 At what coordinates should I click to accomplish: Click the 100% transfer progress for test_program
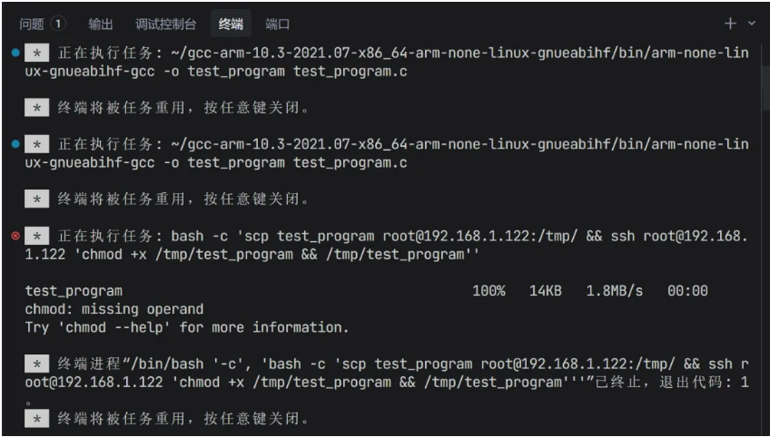coord(489,291)
